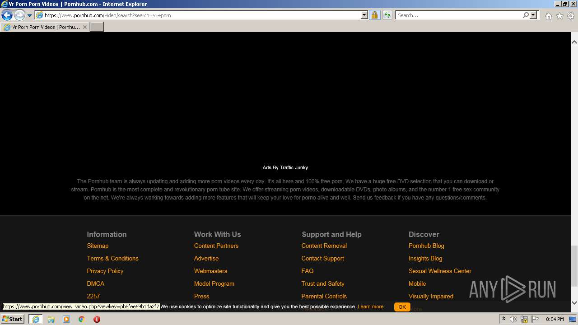The height and width of the screenshot is (325, 578).
Task: Open the Sexual Wellness Center link
Action: pos(440,271)
